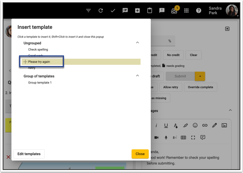Image resolution: width=243 pixels, height=173 pixels.
Task: Collapse the Ungrouped templates section
Action: click(137, 43)
